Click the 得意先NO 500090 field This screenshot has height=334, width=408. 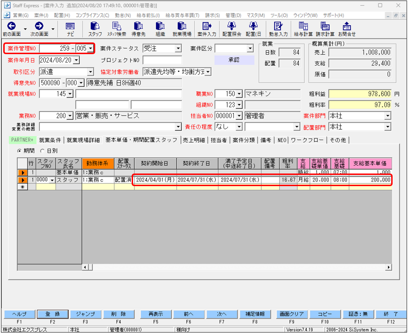point(50,83)
